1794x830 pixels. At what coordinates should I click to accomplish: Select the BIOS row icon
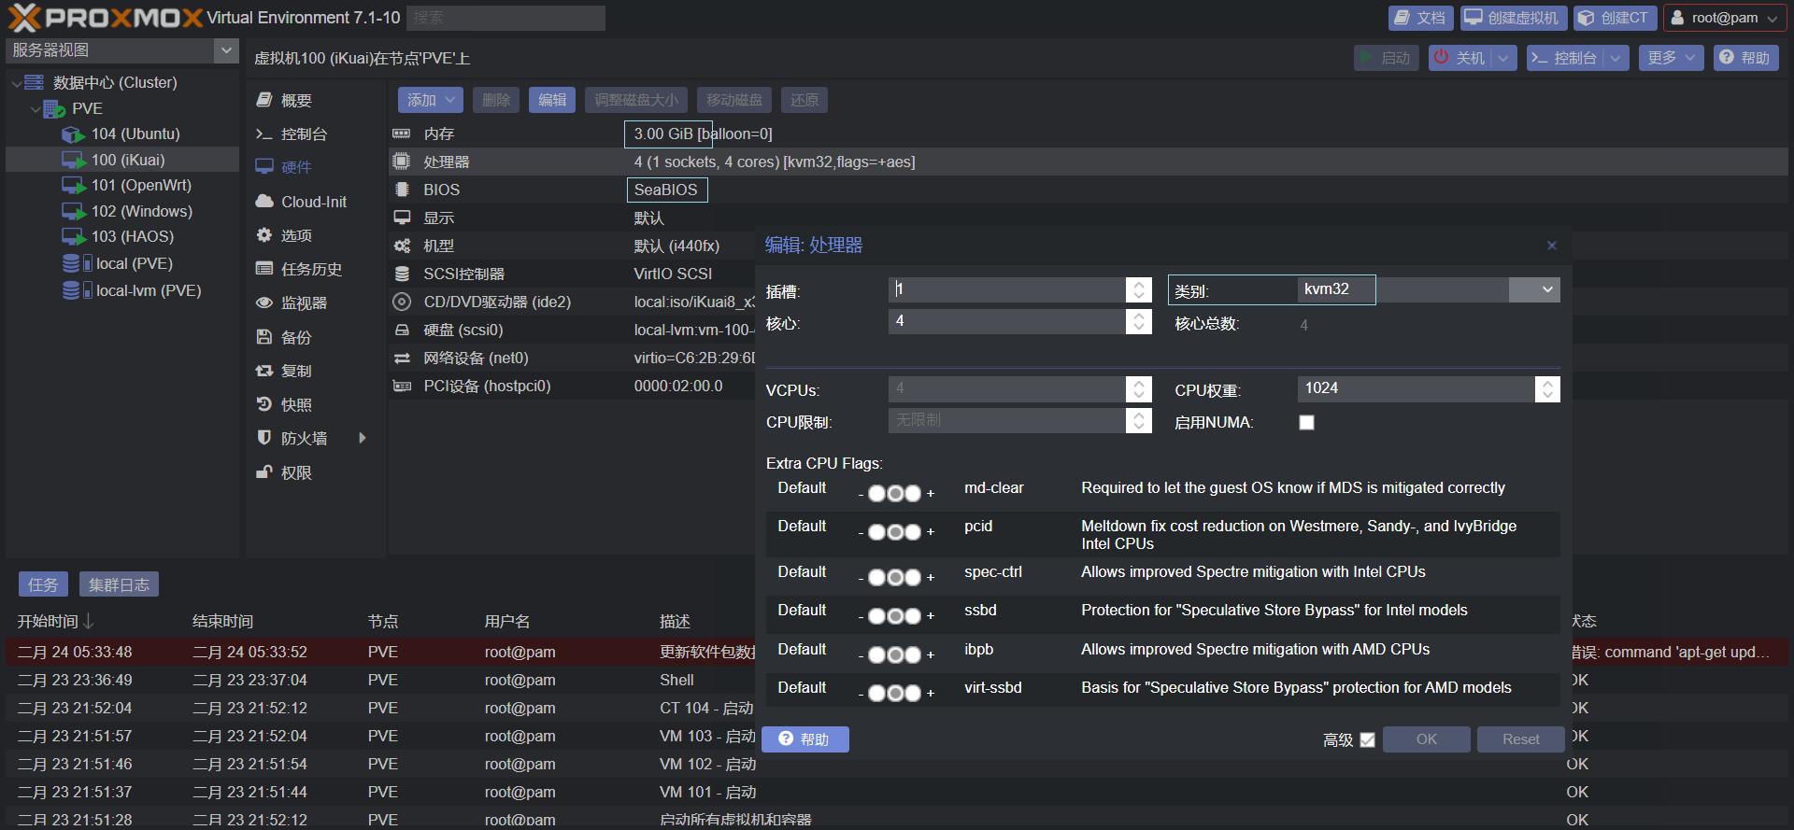402,190
